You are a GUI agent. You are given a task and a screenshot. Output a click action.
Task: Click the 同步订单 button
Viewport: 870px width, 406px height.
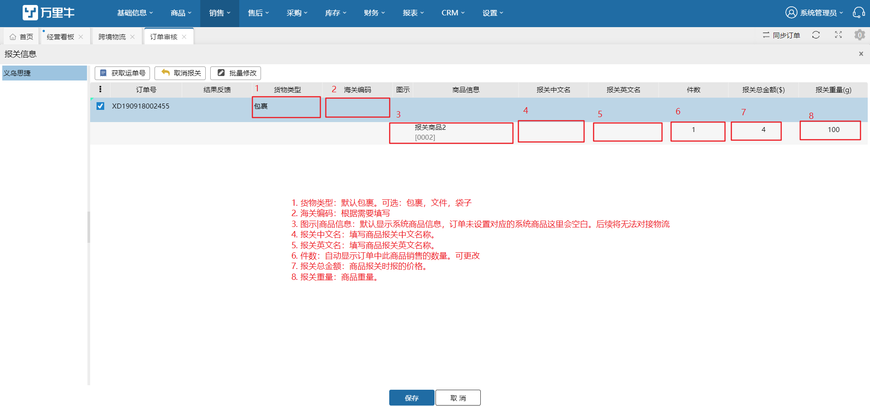(781, 35)
